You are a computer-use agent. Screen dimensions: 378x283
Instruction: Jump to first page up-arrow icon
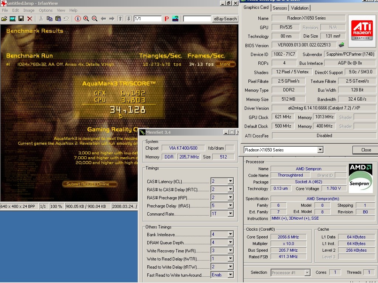coord(120,19)
